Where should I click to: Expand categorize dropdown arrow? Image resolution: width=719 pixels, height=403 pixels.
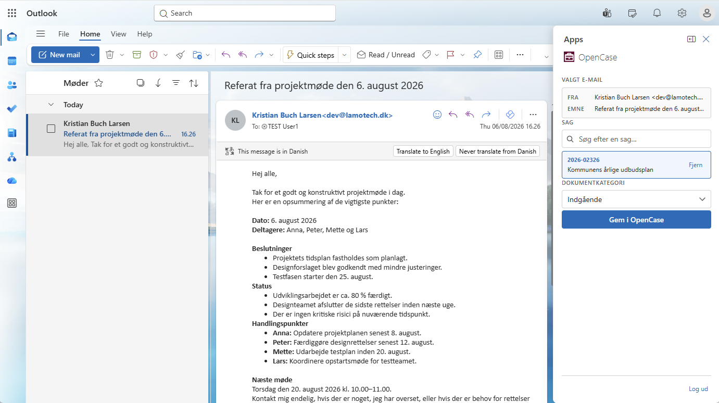[437, 55]
